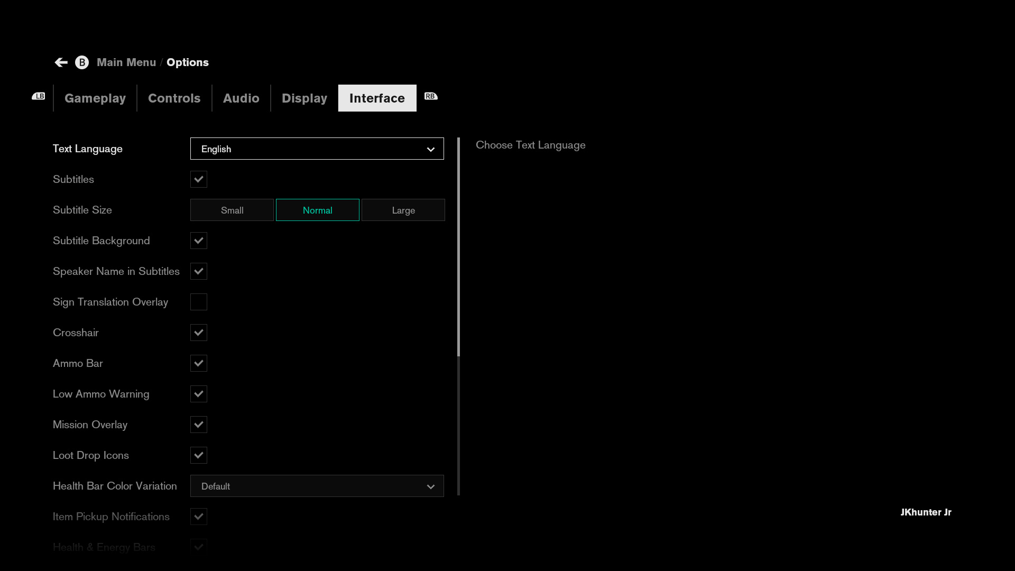Switch to the Gameplay tab
Viewport: 1015px width, 571px height.
pos(95,98)
